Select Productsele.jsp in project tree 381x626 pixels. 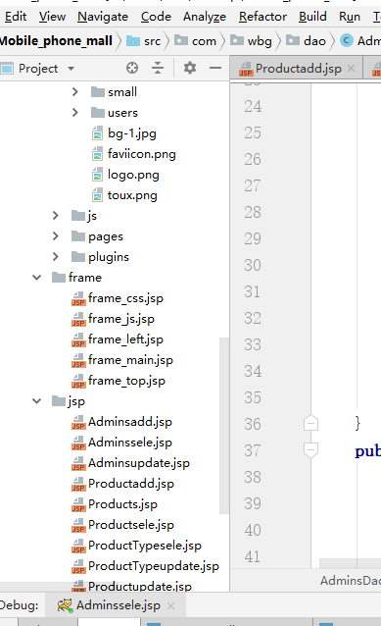(x=130, y=525)
